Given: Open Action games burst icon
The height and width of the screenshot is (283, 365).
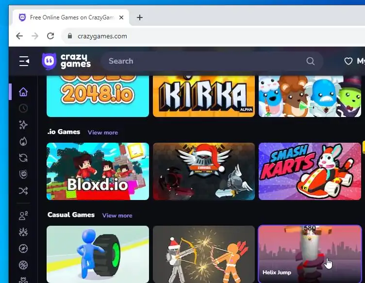Looking at the screenshot, I should click(x=23, y=232).
